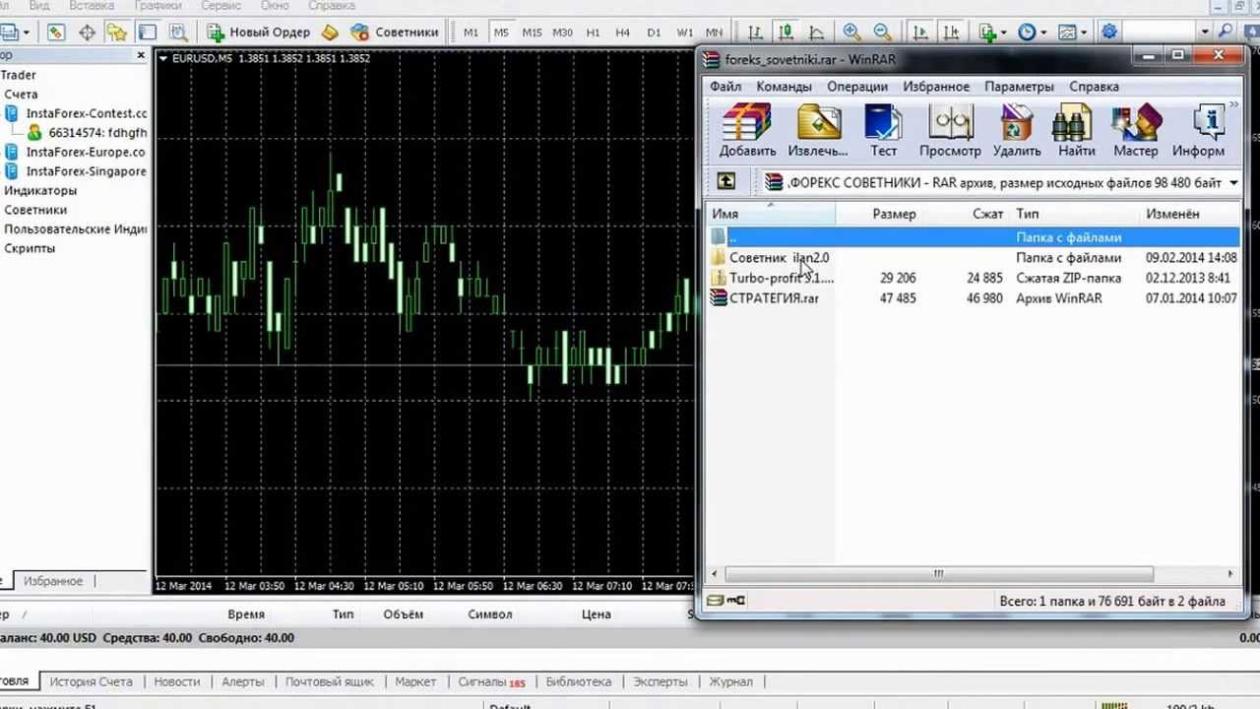Switch chart to the M30 timeframe
This screenshot has height=709, width=1260.
click(x=562, y=32)
